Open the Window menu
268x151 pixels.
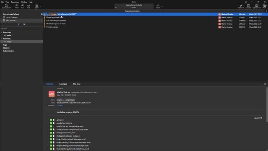pos(24,2)
